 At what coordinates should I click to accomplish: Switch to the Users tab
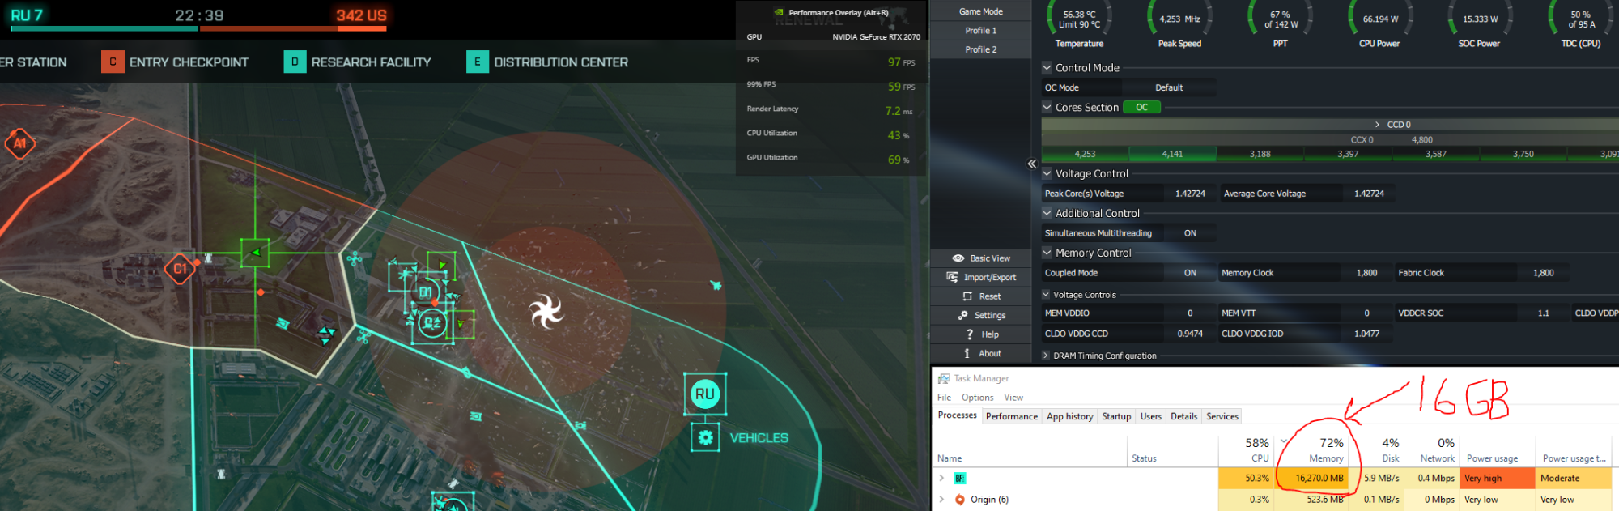click(x=1151, y=416)
